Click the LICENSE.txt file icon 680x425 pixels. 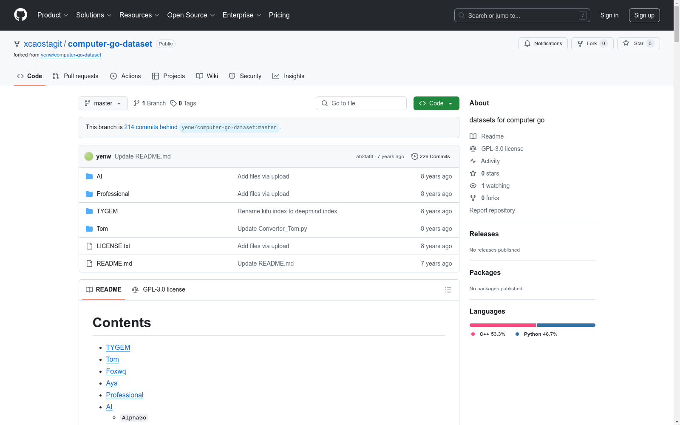[x=89, y=246]
